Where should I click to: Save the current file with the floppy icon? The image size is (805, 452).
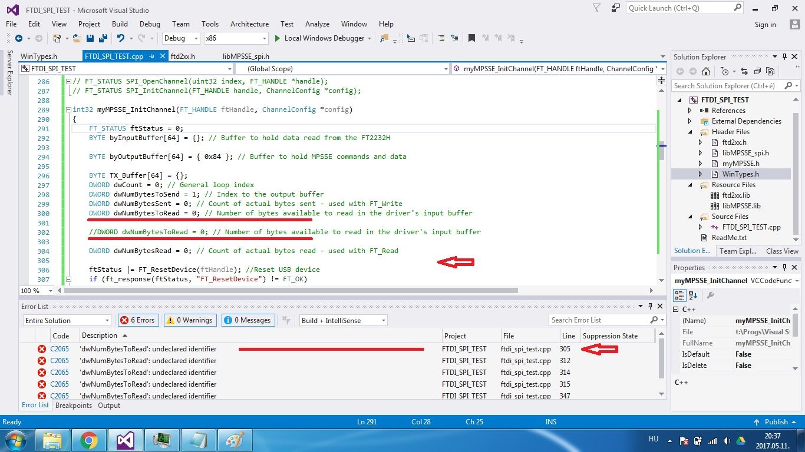point(90,38)
